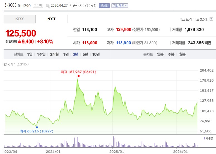This screenshot has width=216, height=154.
Task: Click the current price 125,500
Action: (21, 33)
